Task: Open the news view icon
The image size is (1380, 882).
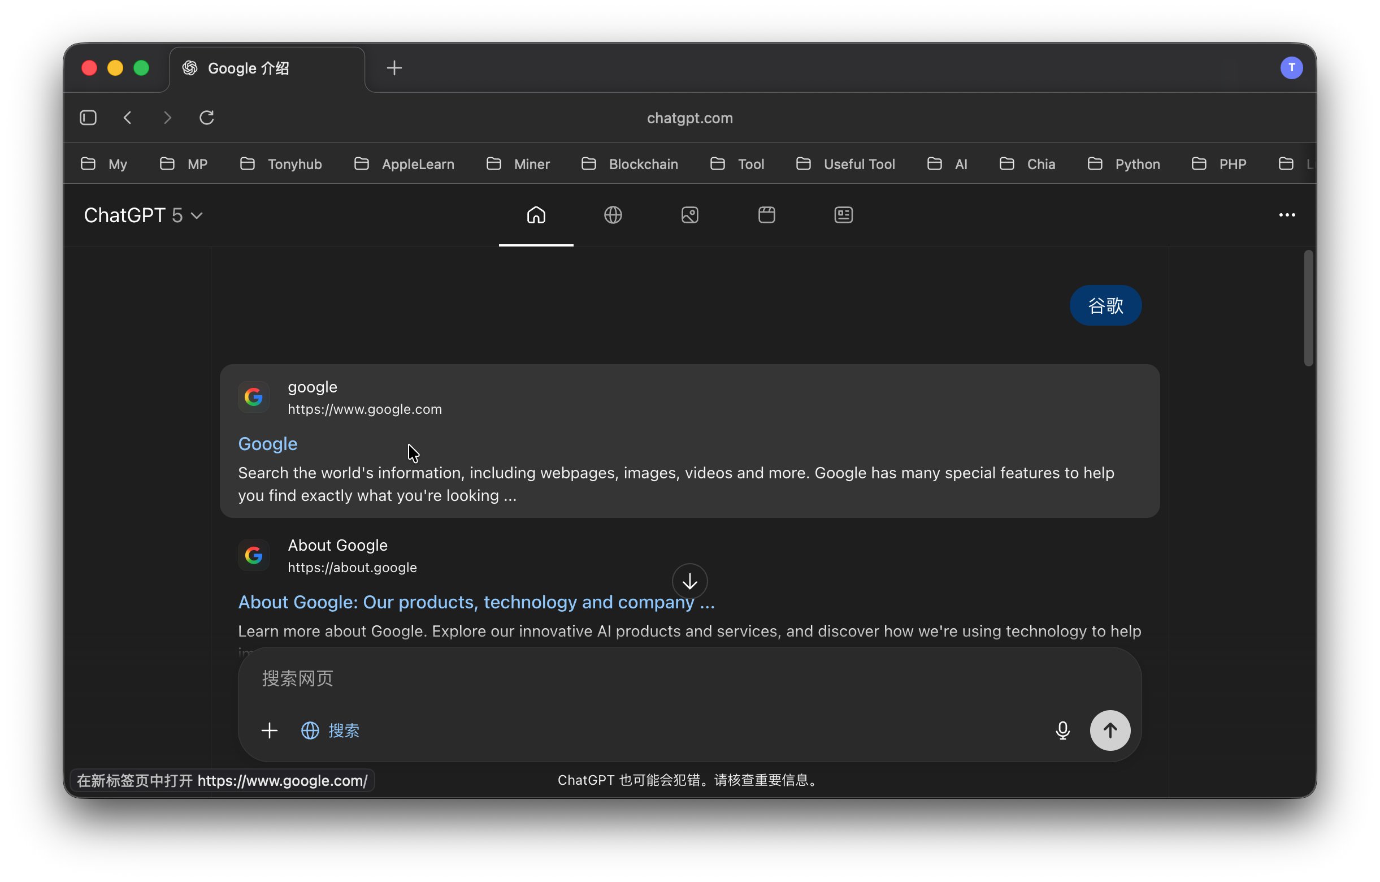Action: 843,215
